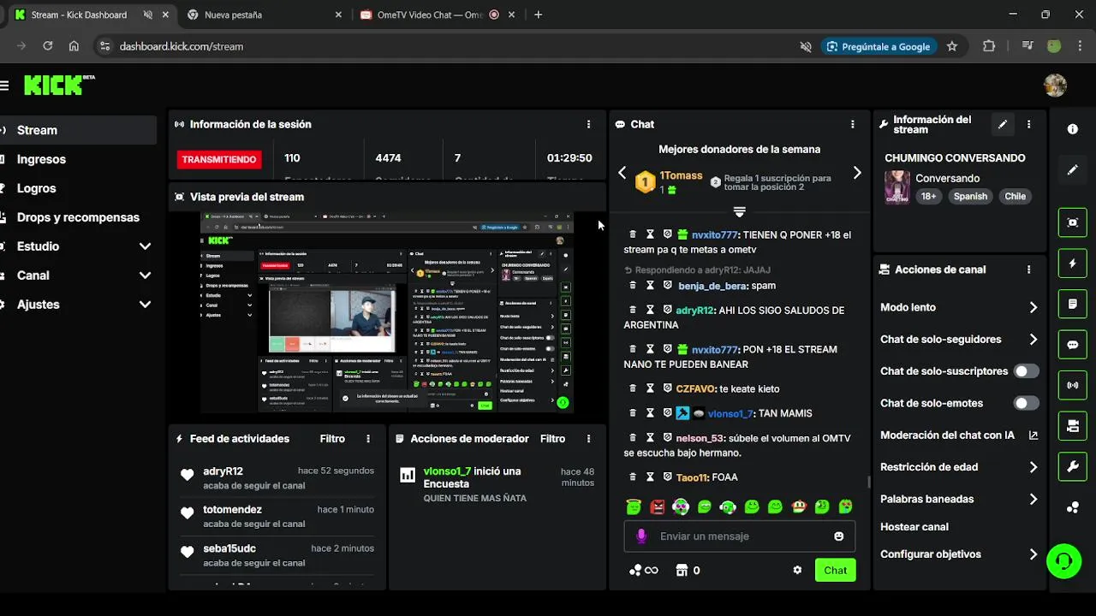Open Restricción de edad arrow

click(1033, 467)
